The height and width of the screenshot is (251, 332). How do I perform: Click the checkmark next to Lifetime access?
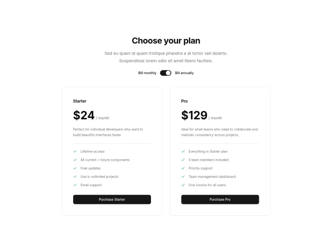coord(75,151)
